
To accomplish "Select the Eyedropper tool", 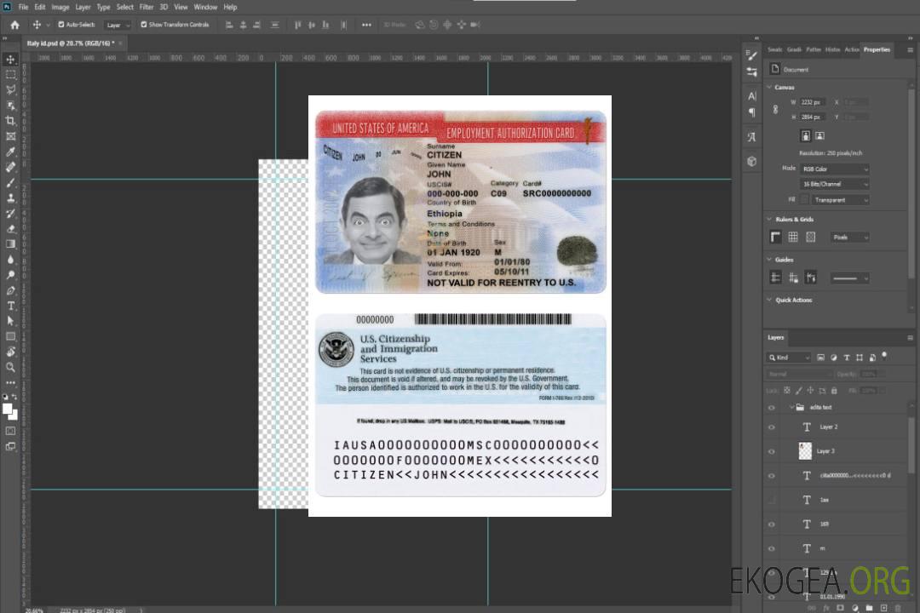I will point(10,152).
